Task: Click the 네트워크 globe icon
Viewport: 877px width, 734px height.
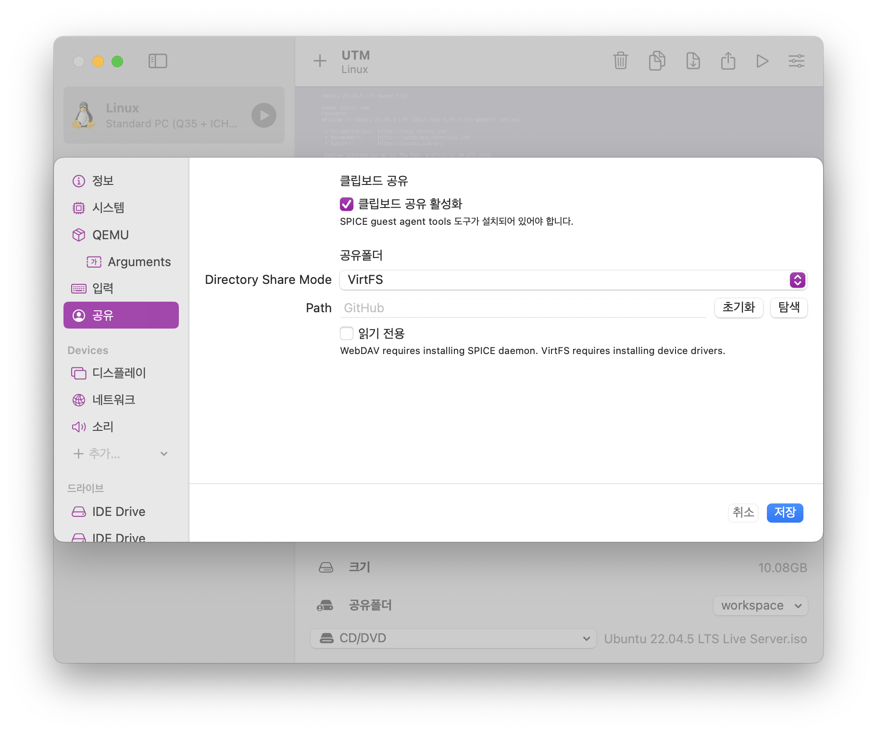Action: click(78, 400)
